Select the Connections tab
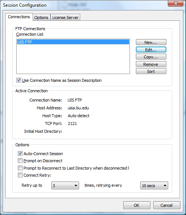 (19, 17)
